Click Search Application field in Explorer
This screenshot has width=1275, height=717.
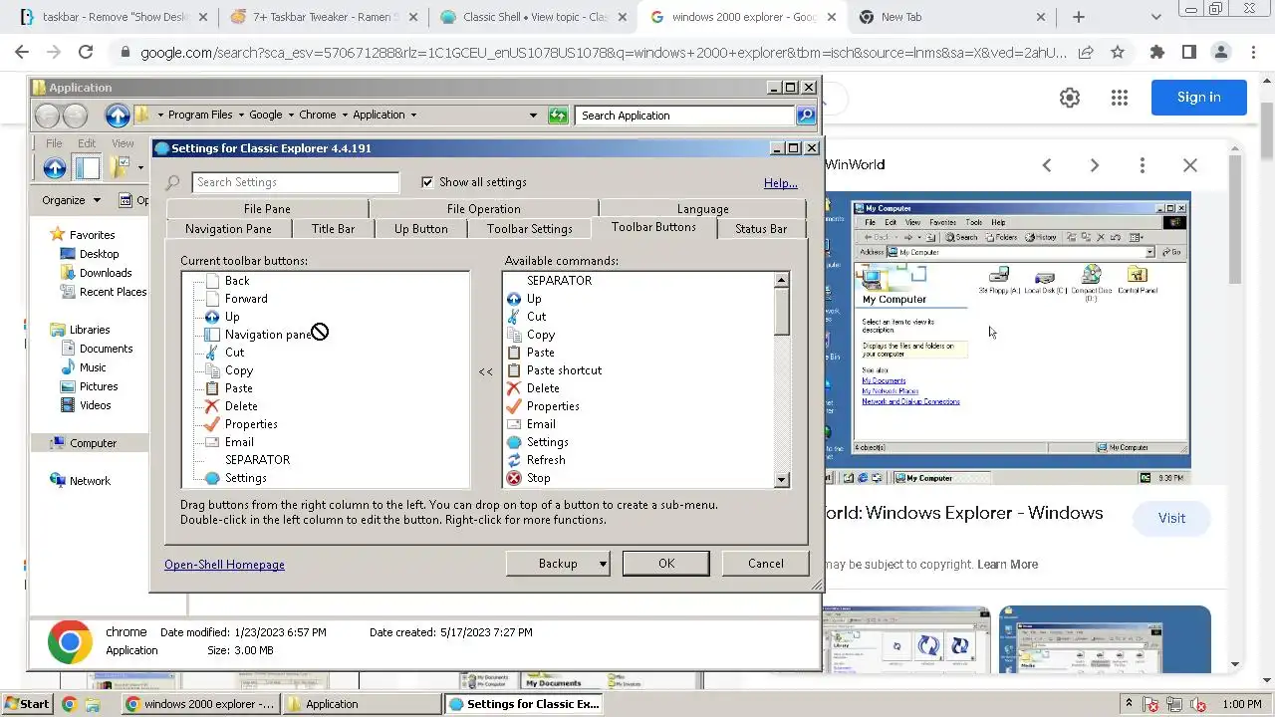685,116
